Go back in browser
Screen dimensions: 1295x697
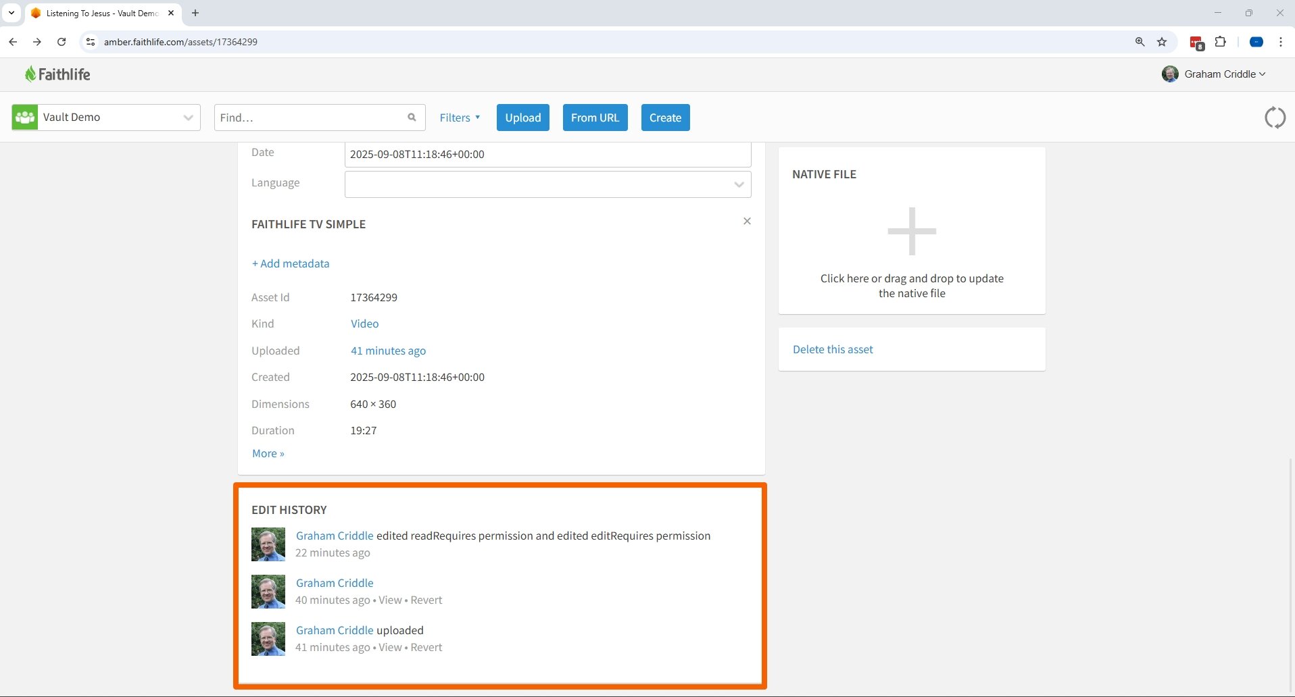[13, 42]
